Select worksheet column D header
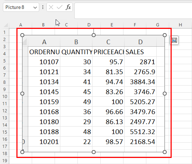 click(x=89, y=25)
